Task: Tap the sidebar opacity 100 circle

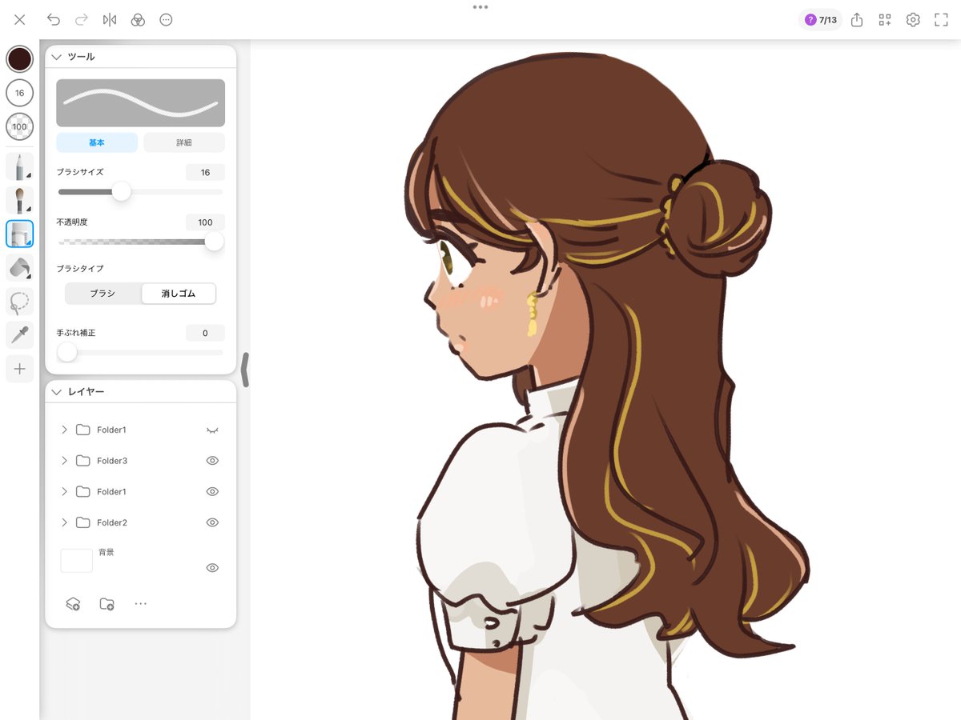Action: pos(20,126)
